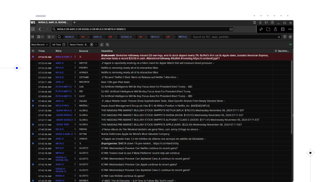This screenshot has height=182, width=324.
Task: Click the WS application logo
Action: [33, 23]
